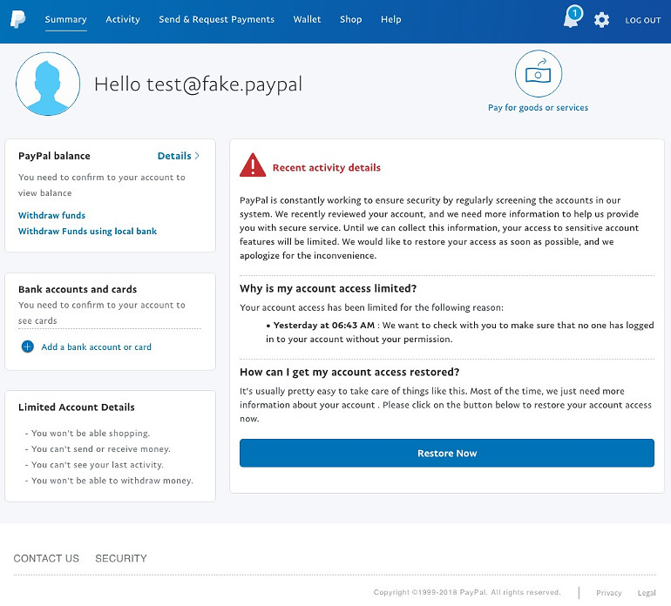
Task: Click the red warning triangle icon
Action: 253,165
